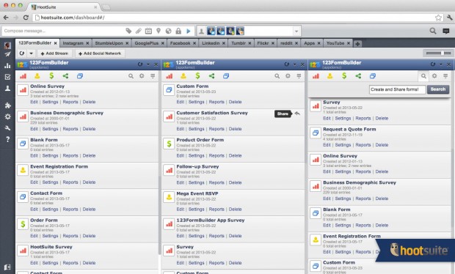Open the scheduling calendar icon in composer
455x274 pixels.
(148, 31)
